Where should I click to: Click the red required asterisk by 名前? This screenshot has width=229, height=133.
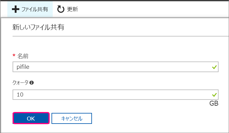pyautogui.click(x=14, y=55)
